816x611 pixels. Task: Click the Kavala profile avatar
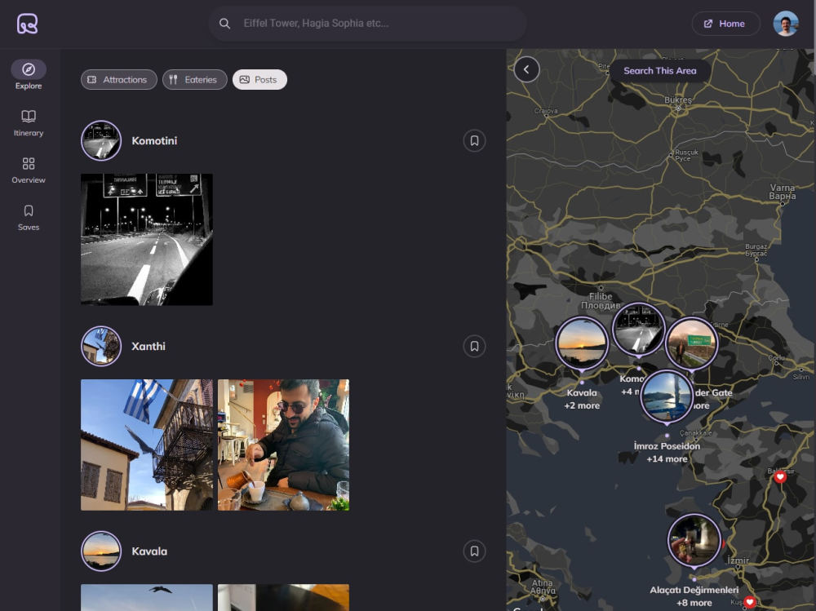[101, 551]
